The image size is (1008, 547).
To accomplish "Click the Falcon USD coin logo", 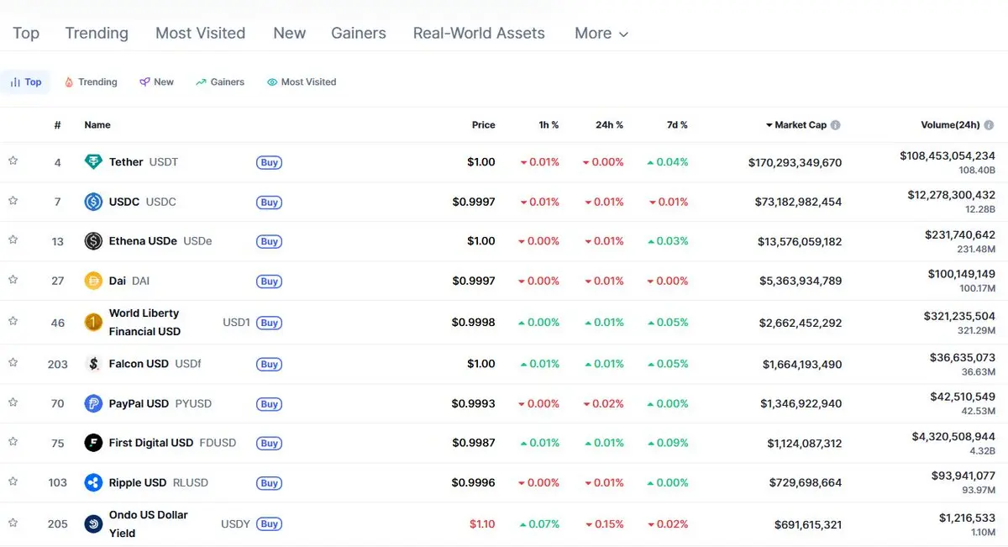I will [93, 364].
